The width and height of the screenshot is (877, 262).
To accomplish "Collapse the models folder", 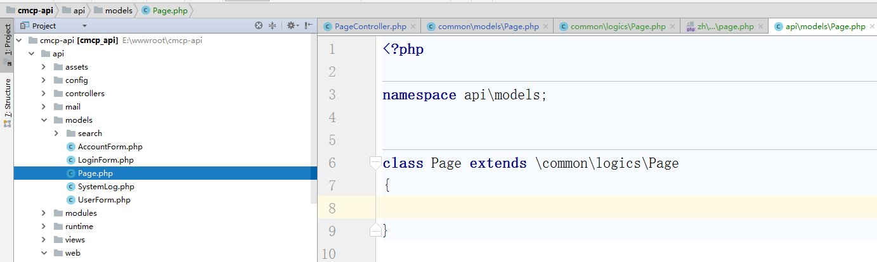I will click(x=43, y=120).
